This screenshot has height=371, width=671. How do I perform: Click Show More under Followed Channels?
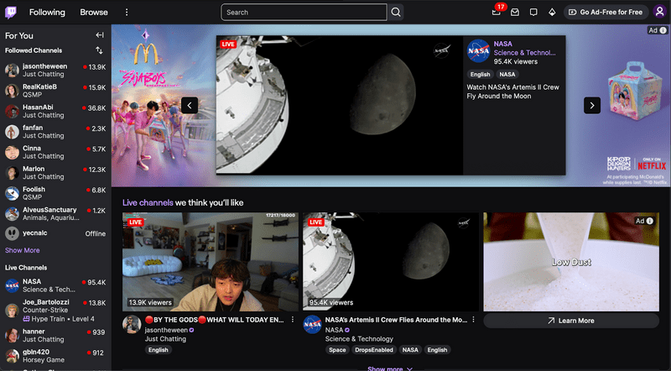coord(23,250)
